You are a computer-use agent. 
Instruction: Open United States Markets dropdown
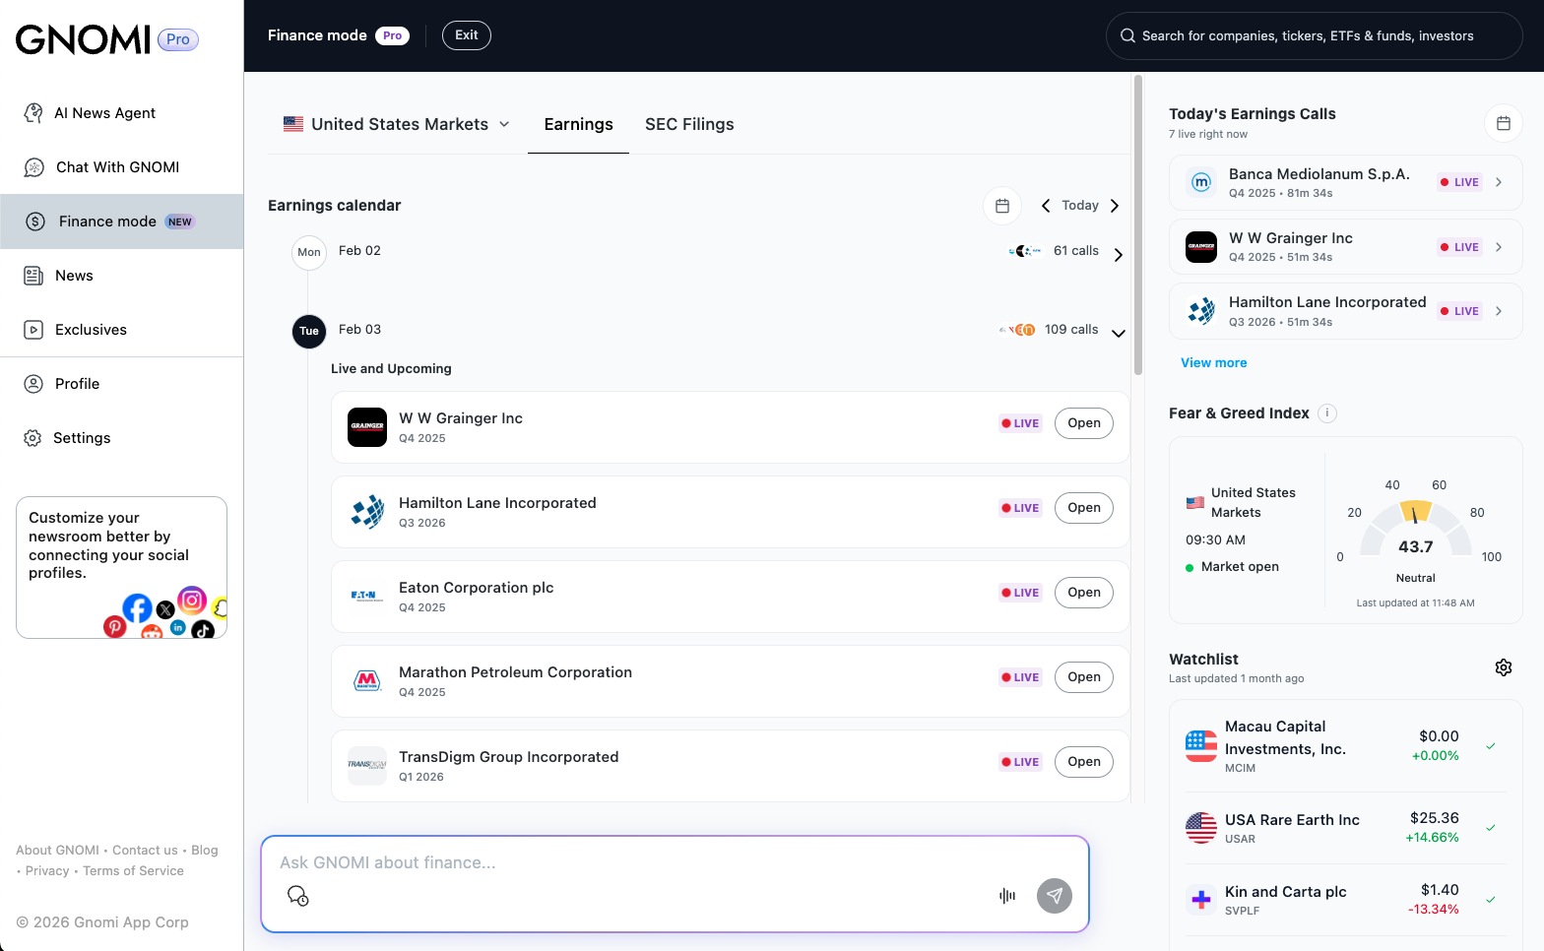coord(397,124)
